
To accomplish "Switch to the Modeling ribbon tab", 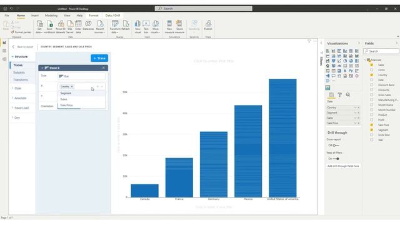I will [51, 16].
